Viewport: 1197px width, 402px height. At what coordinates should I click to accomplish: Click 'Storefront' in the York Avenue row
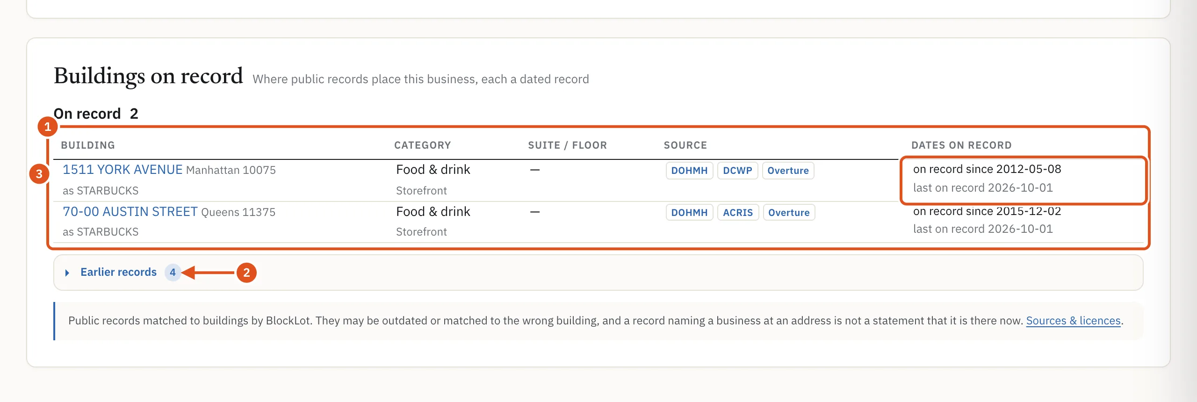(421, 191)
